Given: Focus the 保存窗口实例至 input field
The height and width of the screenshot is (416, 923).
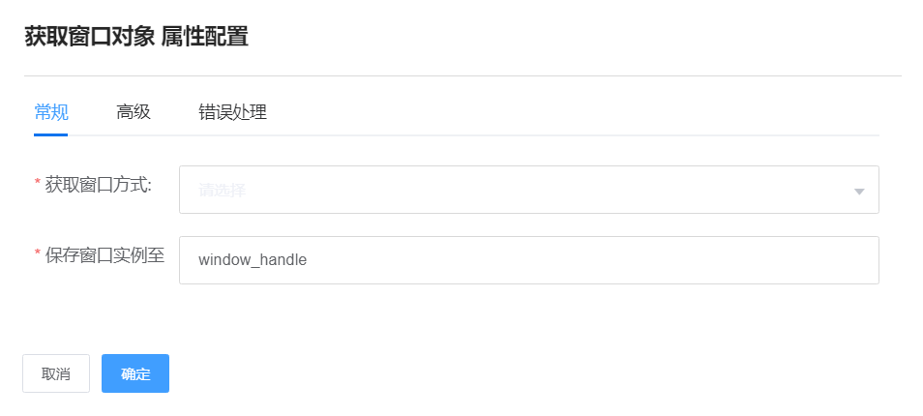Looking at the screenshot, I should pos(581,260).
